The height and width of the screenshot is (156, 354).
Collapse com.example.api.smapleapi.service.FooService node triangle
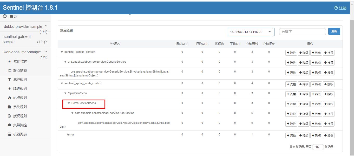[x=72, y=113]
